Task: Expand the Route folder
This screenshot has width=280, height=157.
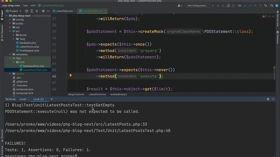Action: [14, 35]
